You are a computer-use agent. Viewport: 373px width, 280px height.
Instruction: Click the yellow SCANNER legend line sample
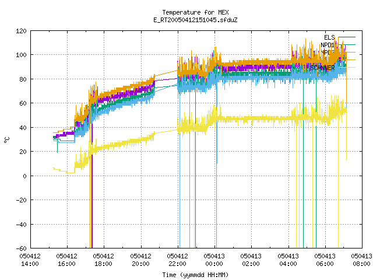pyautogui.click(x=347, y=68)
